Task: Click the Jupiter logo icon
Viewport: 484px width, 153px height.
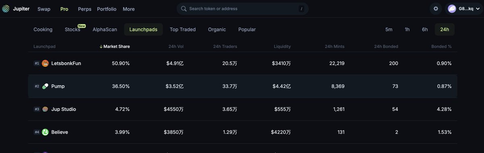Action: click(5, 9)
